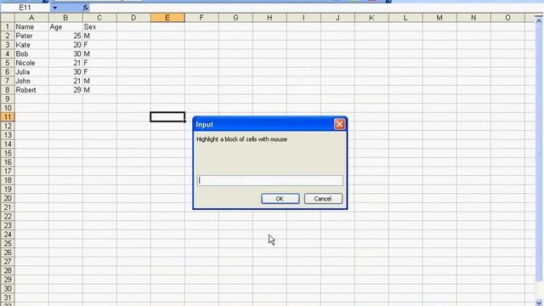Select column M header

pos(439,18)
